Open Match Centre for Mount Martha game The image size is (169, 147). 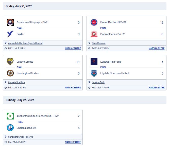click(157, 48)
